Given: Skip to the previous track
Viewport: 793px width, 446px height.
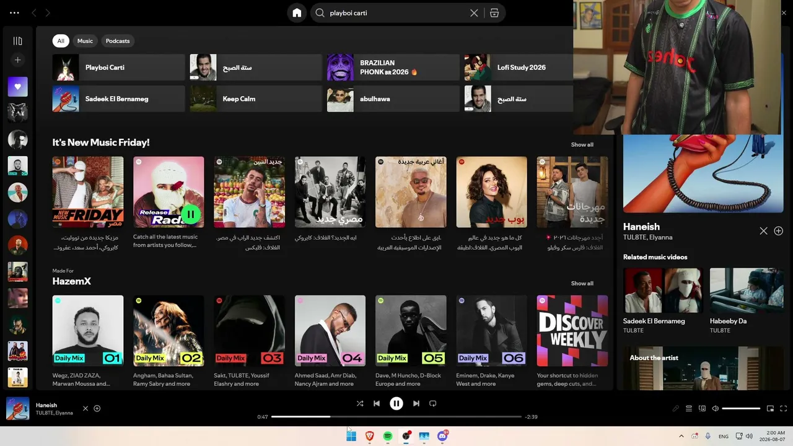Looking at the screenshot, I should (x=377, y=403).
